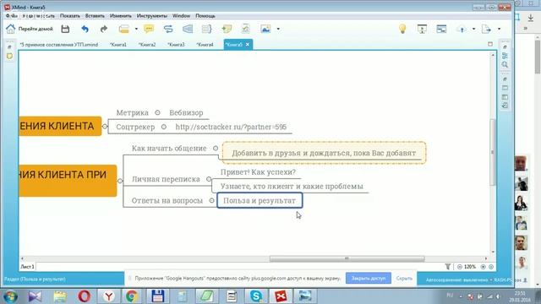Insert an image via the picture icon
541x304 pixels.
click(x=265, y=29)
